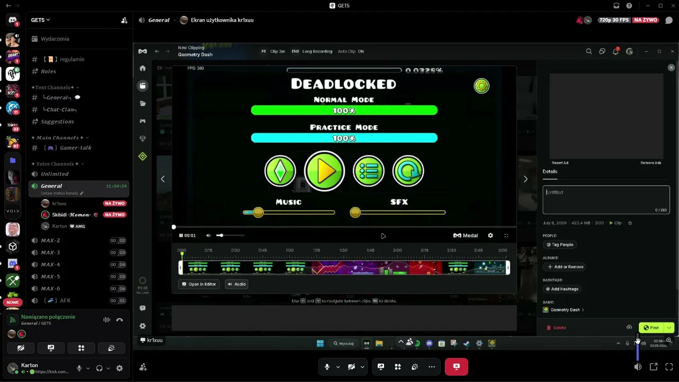Expand microphone options in call bar

[x=338, y=367]
